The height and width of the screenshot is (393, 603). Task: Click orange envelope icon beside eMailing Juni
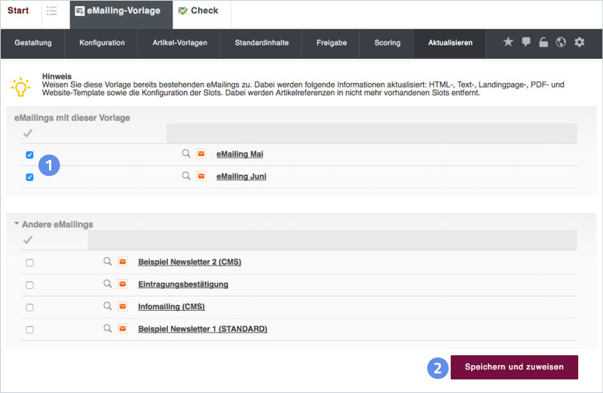coord(201,177)
